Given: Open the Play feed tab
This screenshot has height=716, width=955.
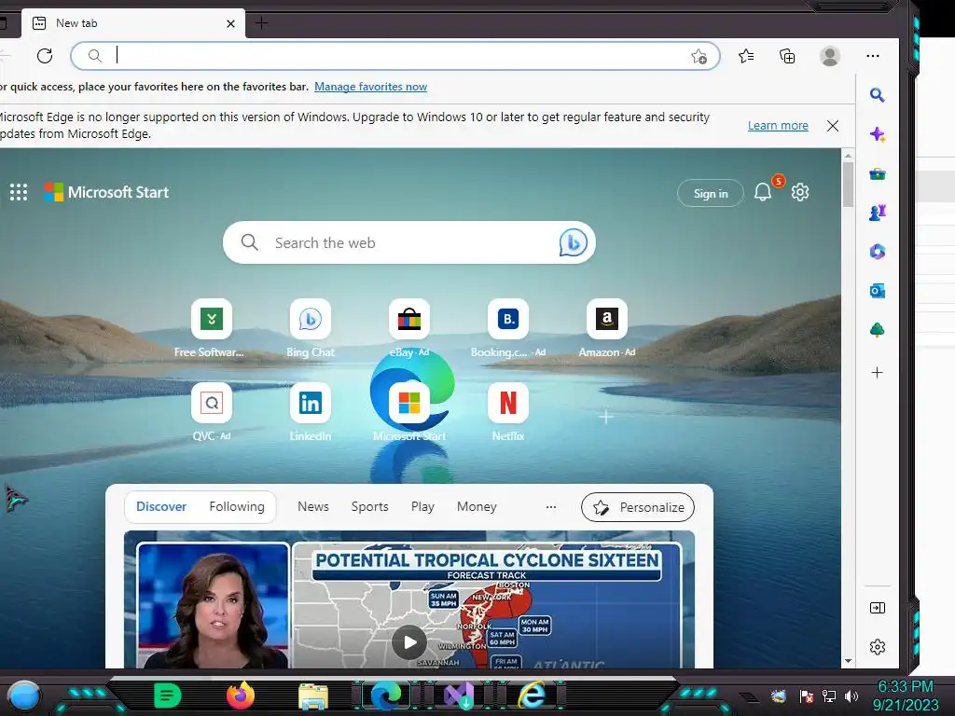Looking at the screenshot, I should tap(422, 506).
